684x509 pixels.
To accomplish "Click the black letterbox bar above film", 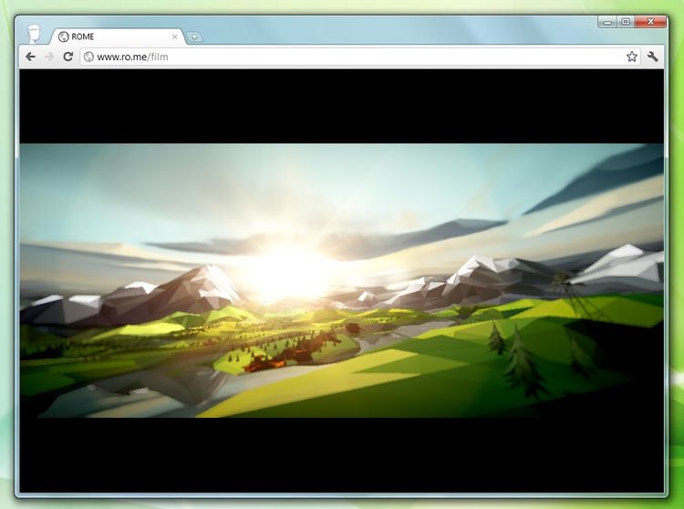I will 342,105.
